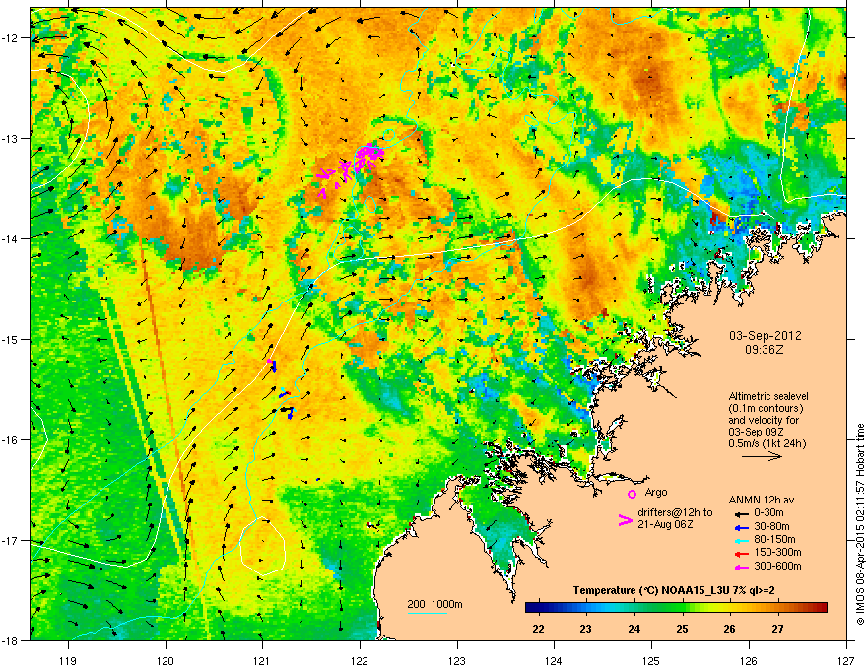Click the black 0-30m legend arrow
867x670 pixels.
pos(740,513)
